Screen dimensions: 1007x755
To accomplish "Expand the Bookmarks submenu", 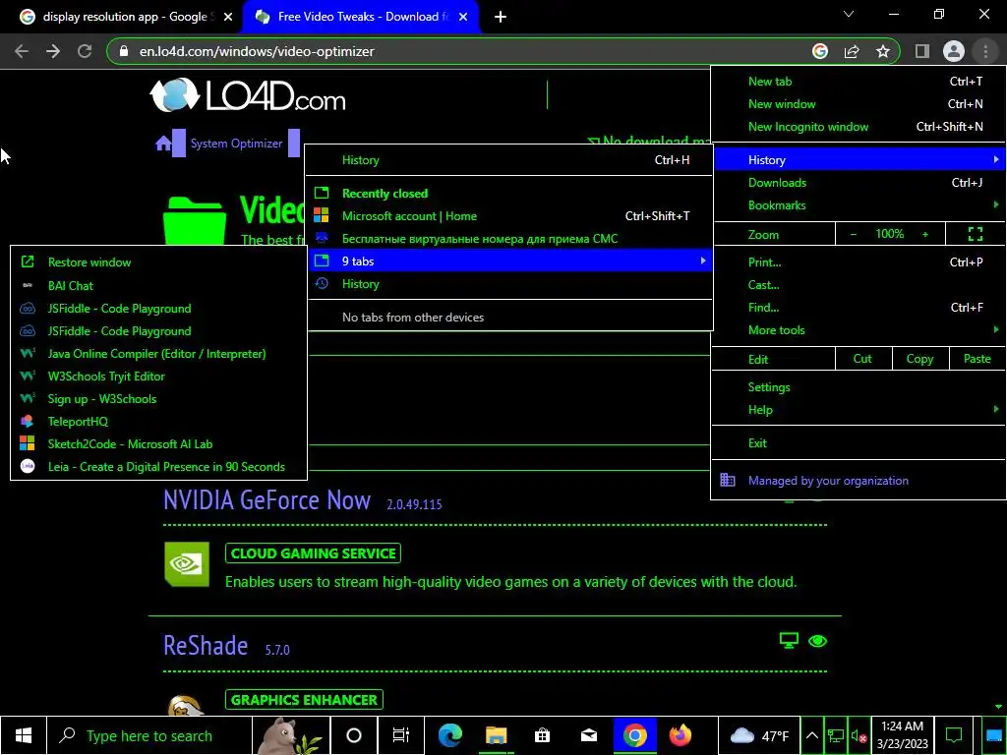I will point(859,205).
